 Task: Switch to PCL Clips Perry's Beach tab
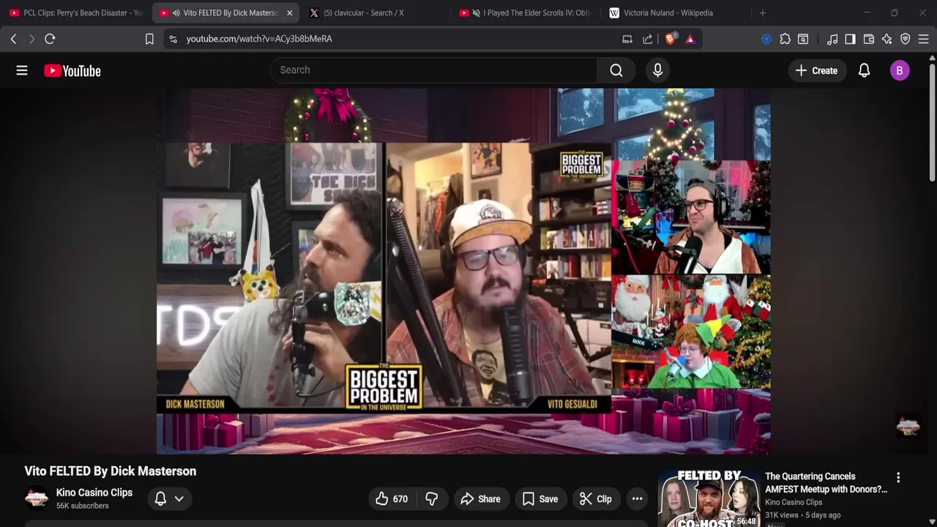click(x=76, y=13)
